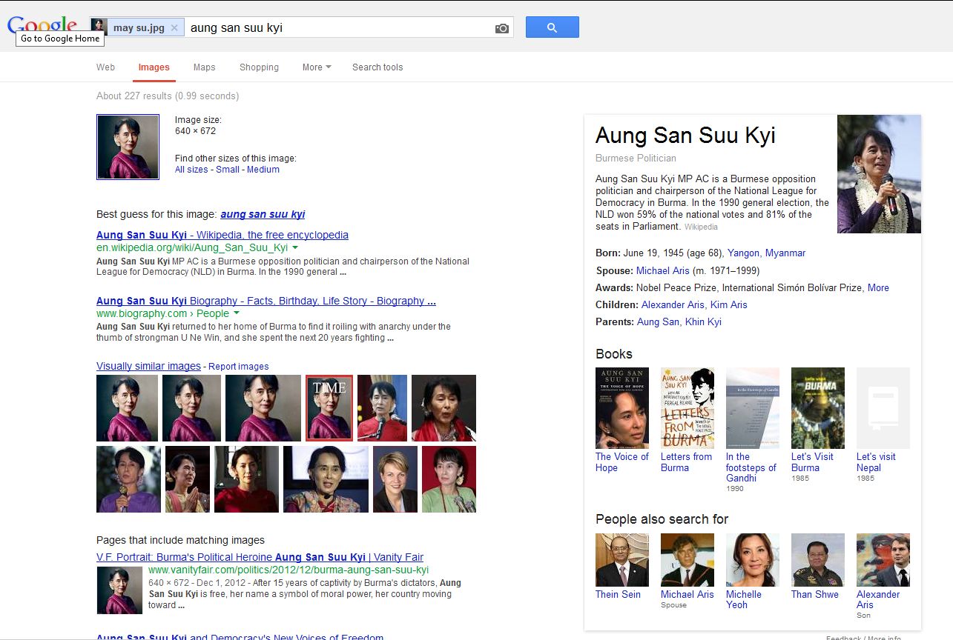Open the Web results tab
953x640 pixels.
(x=105, y=67)
